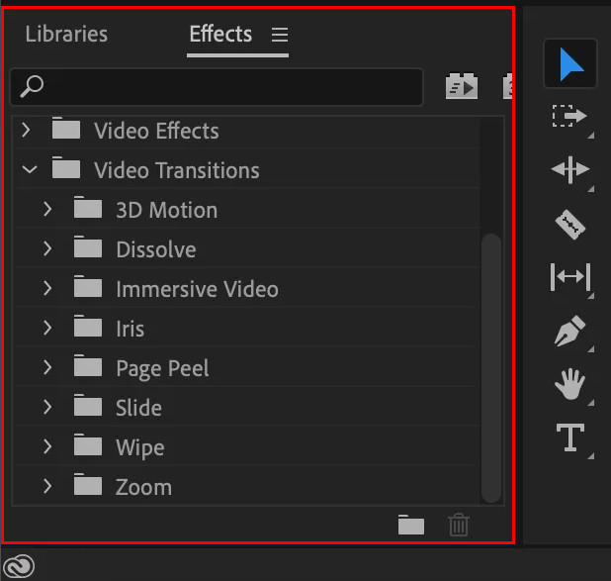Viewport: 611px width, 581px height.
Task: Click the delete custom items trash icon
Action: (459, 525)
